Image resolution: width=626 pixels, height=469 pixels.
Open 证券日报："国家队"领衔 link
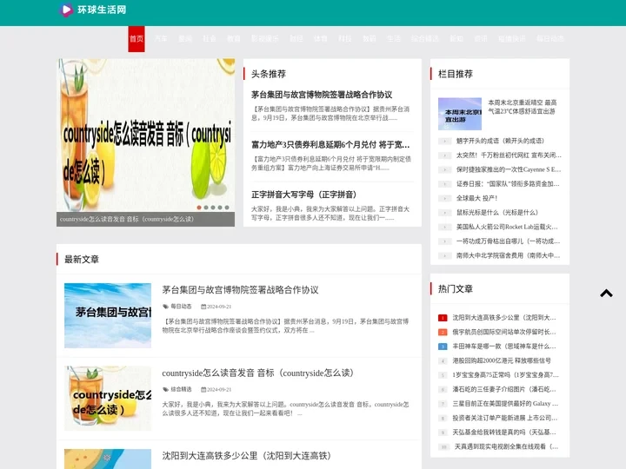point(508,184)
